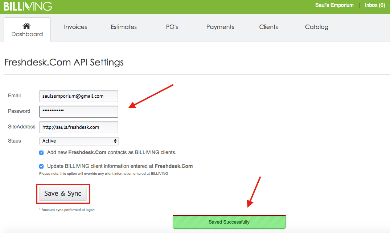Image resolution: width=390 pixels, height=233 pixels.
Task: Click the Password field label
Action: tap(19, 111)
